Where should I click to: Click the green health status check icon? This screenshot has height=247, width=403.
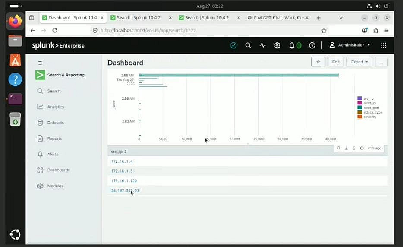233,45
